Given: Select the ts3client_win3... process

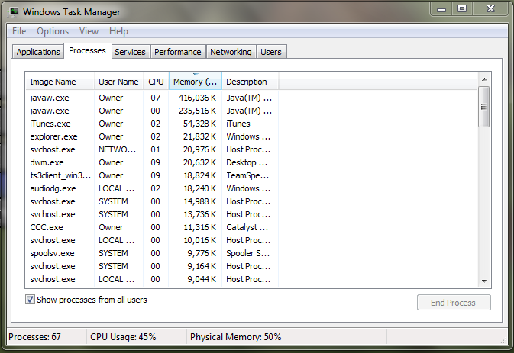Looking at the screenshot, I should tap(153, 175).
